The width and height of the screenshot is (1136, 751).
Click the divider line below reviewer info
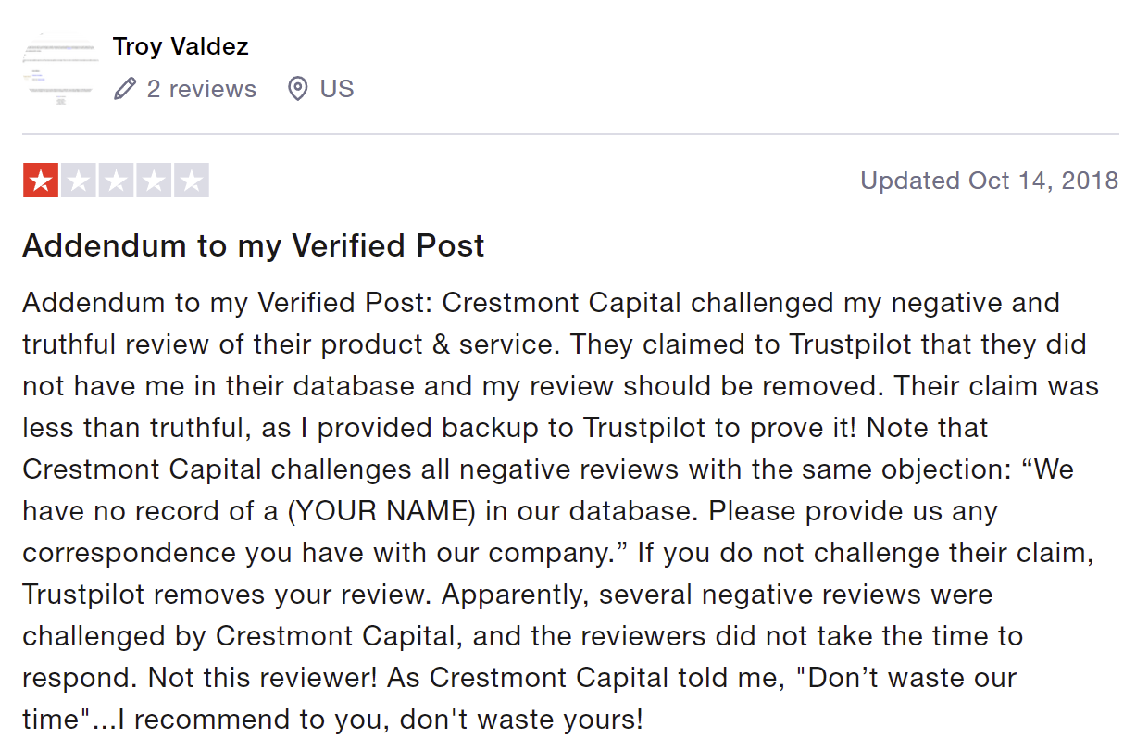click(570, 134)
